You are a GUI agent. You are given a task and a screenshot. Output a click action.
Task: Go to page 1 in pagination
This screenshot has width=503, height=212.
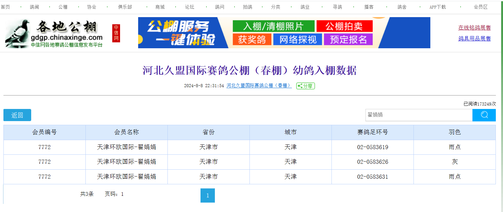tap(207, 196)
